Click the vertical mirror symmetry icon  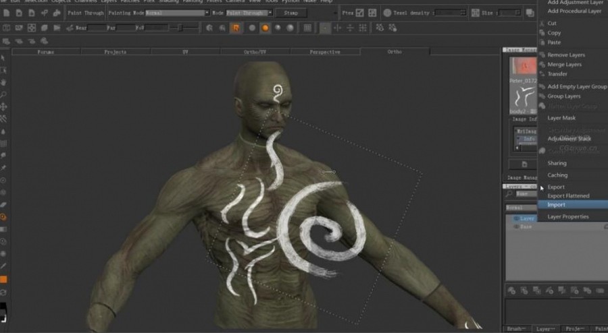tap(338, 28)
